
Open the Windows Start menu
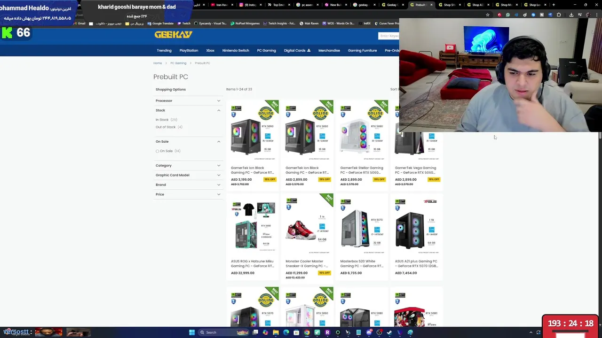(192, 332)
